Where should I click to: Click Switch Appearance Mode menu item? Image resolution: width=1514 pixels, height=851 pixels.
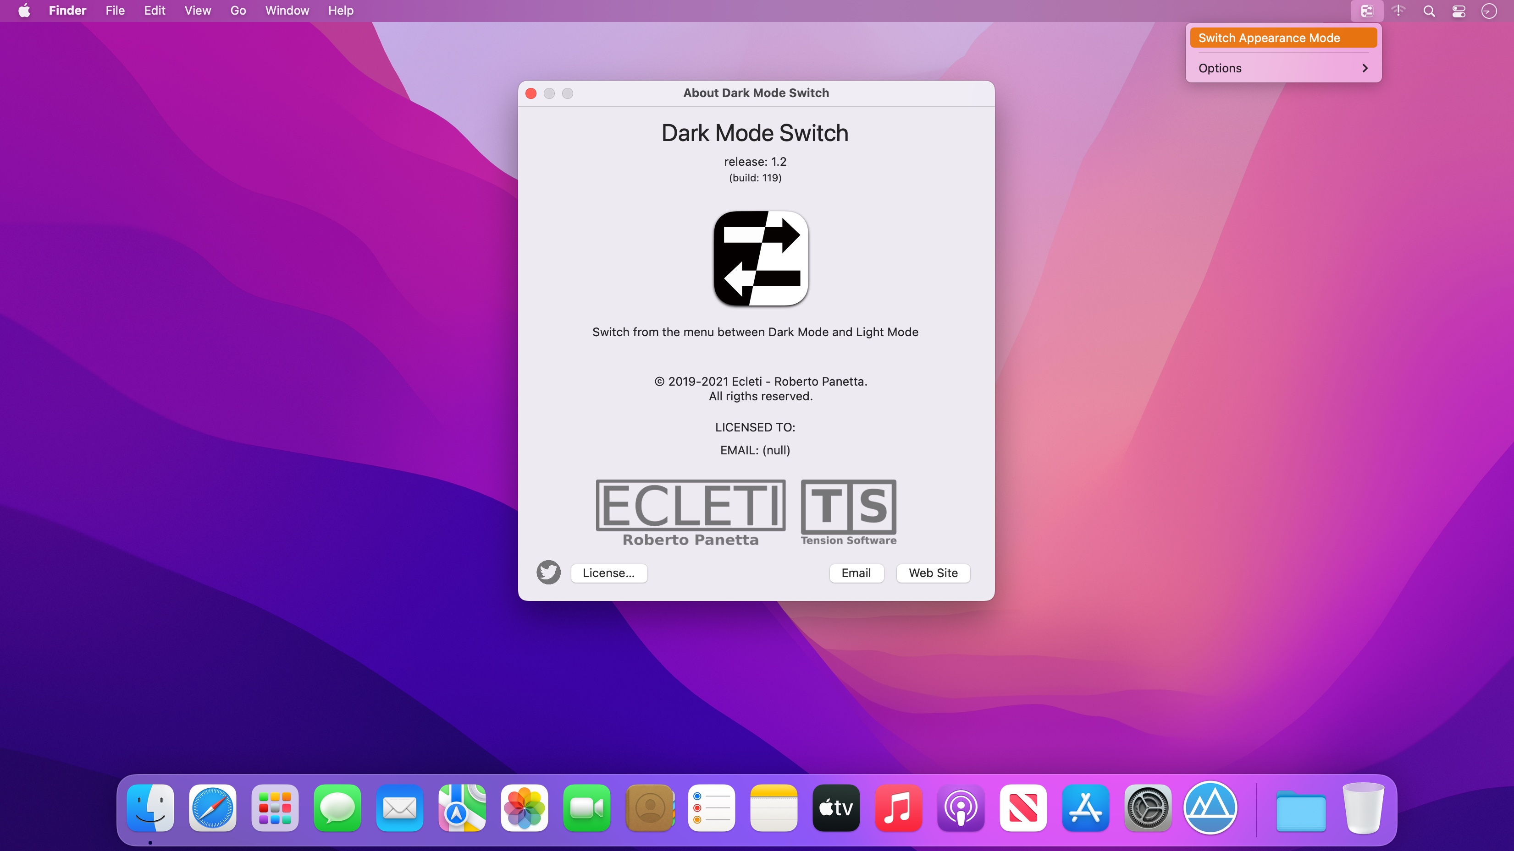pyautogui.click(x=1283, y=38)
